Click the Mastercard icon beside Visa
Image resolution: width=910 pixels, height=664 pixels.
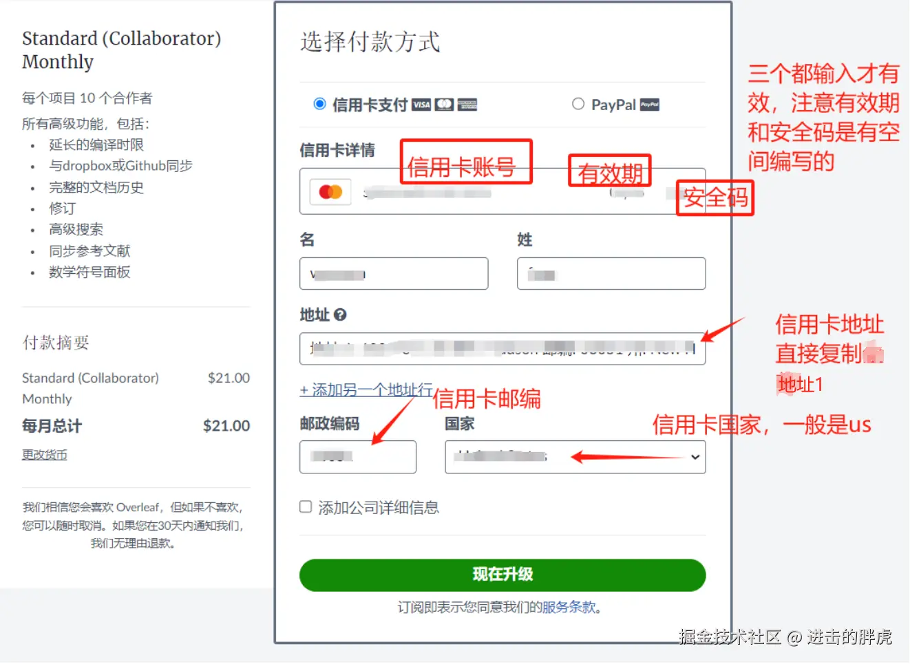click(444, 105)
